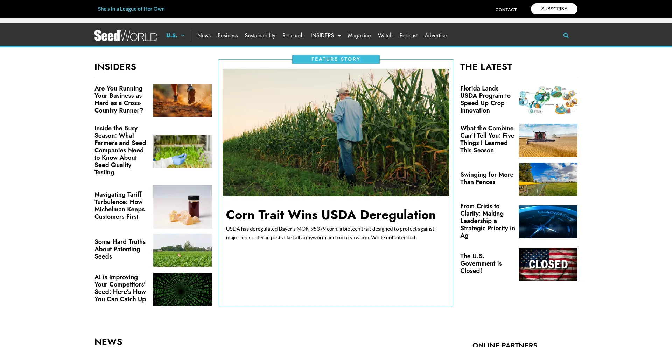Open the leadership compass thumbnail

tap(548, 222)
